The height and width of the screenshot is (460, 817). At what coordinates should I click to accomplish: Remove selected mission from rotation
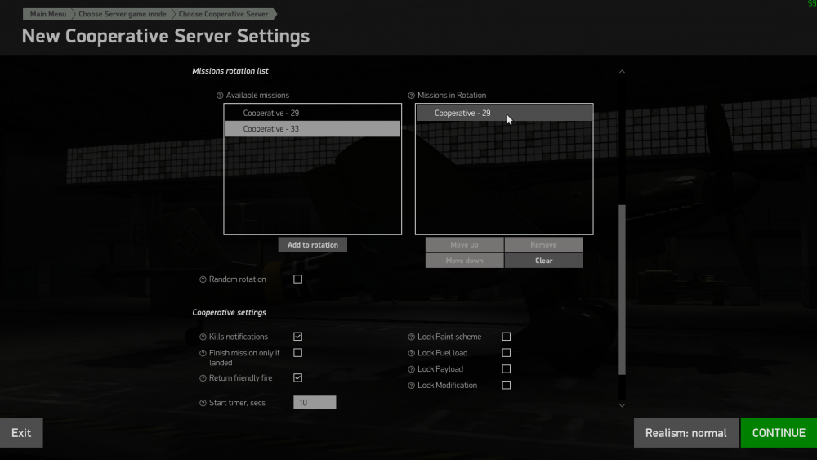click(x=543, y=245)
